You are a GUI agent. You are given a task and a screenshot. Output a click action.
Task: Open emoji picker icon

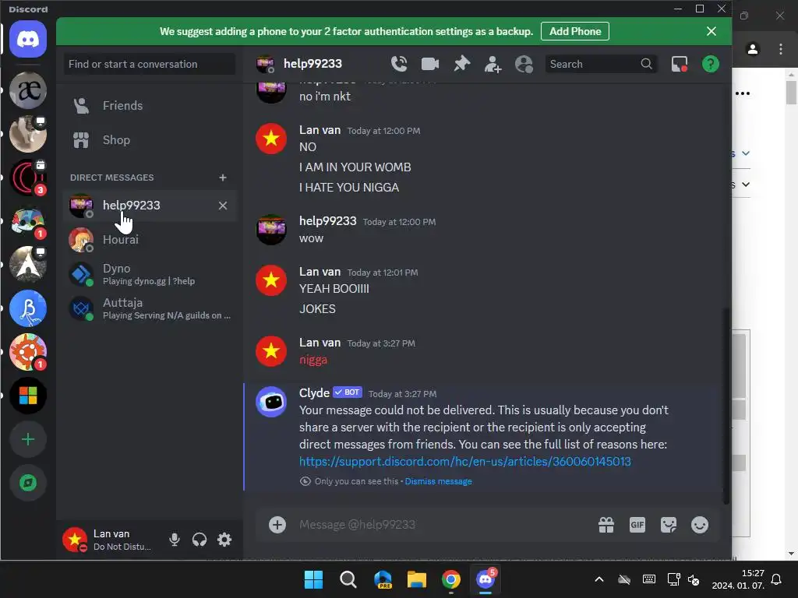point(700,525)
